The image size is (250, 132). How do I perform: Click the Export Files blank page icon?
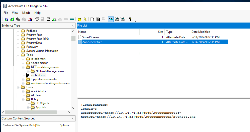point(92,19)
